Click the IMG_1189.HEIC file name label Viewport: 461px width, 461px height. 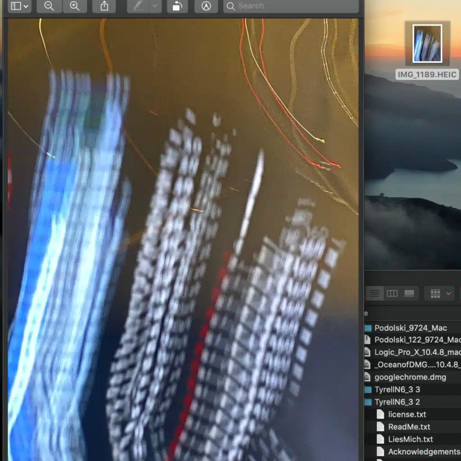[427, 75]
